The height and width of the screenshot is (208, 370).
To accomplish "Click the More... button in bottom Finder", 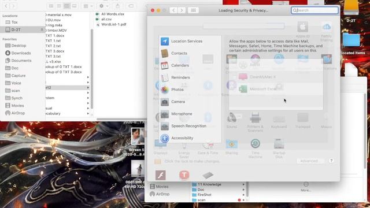I will (x=306, y=187).
